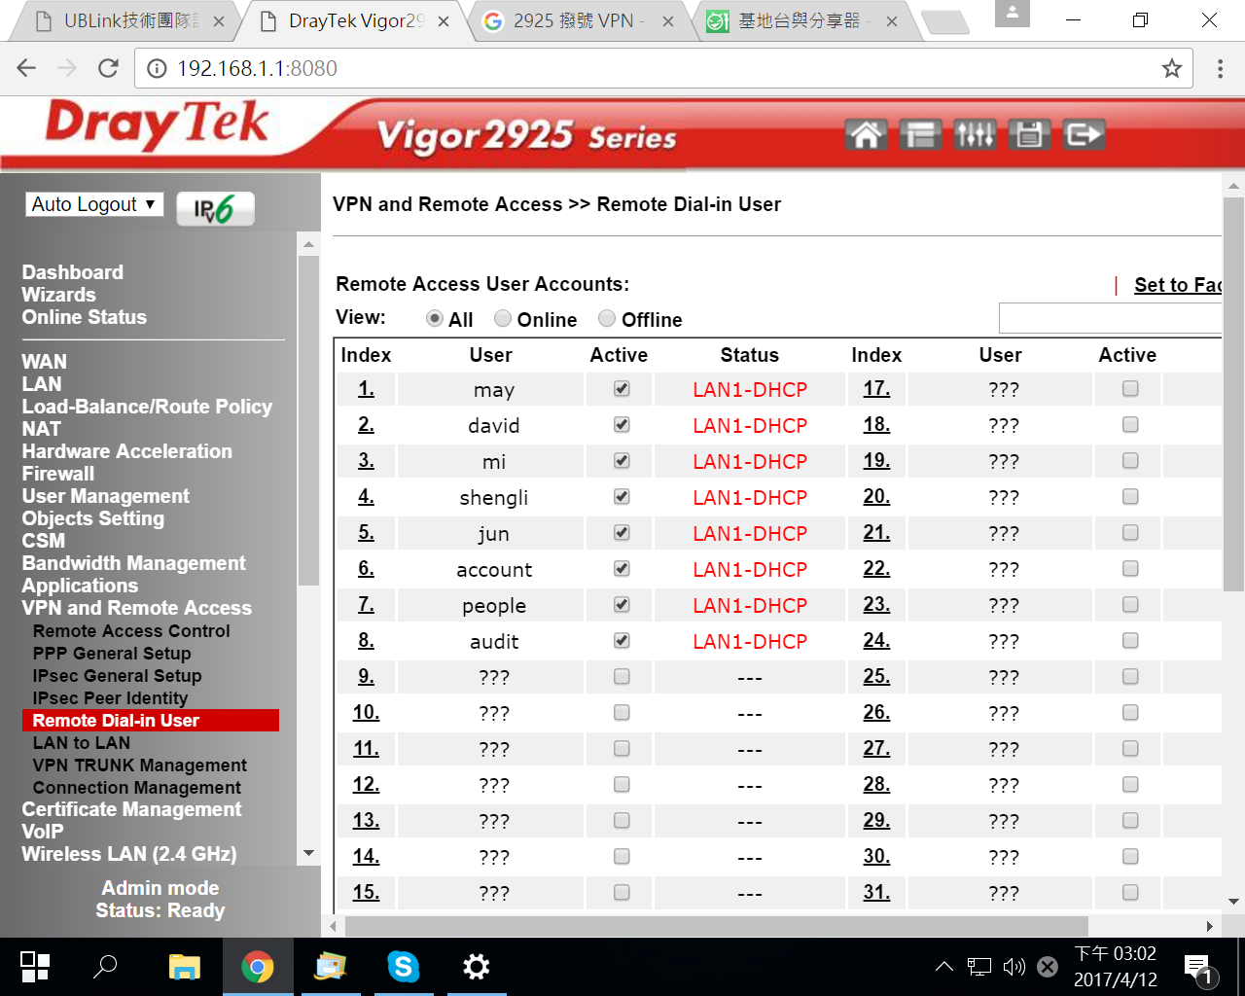Click the floppy disk save icon
The width and height of the screenshot is (1245, 996).
tap(1029, 134)
